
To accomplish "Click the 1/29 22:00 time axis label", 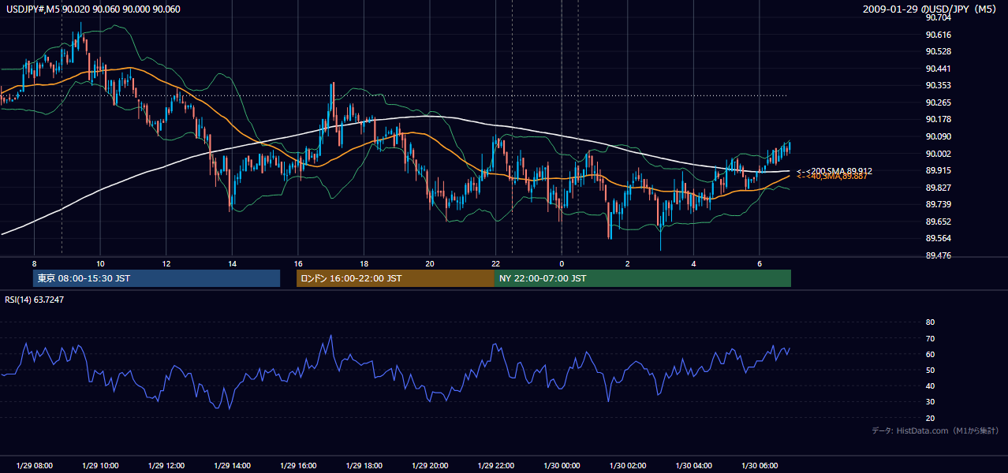I will (495, 465).
